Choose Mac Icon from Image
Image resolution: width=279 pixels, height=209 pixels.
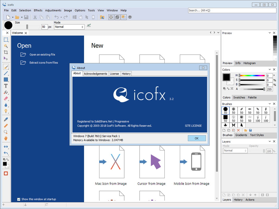click(111, 166)
